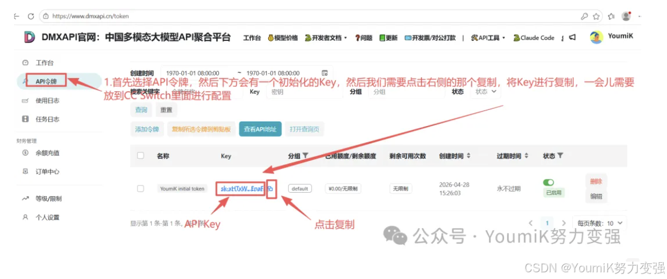
Task: Delete the token with 删除 button
Action: (596, 181)
